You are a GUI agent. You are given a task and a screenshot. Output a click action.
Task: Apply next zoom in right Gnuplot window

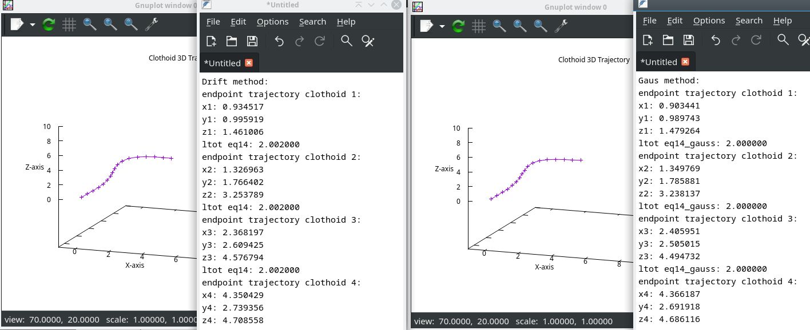pyautogui.click(x=520, y=26)
